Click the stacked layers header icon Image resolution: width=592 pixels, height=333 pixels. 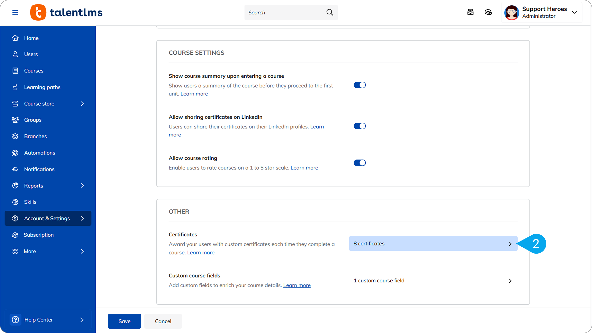click(x=488, y=12)
